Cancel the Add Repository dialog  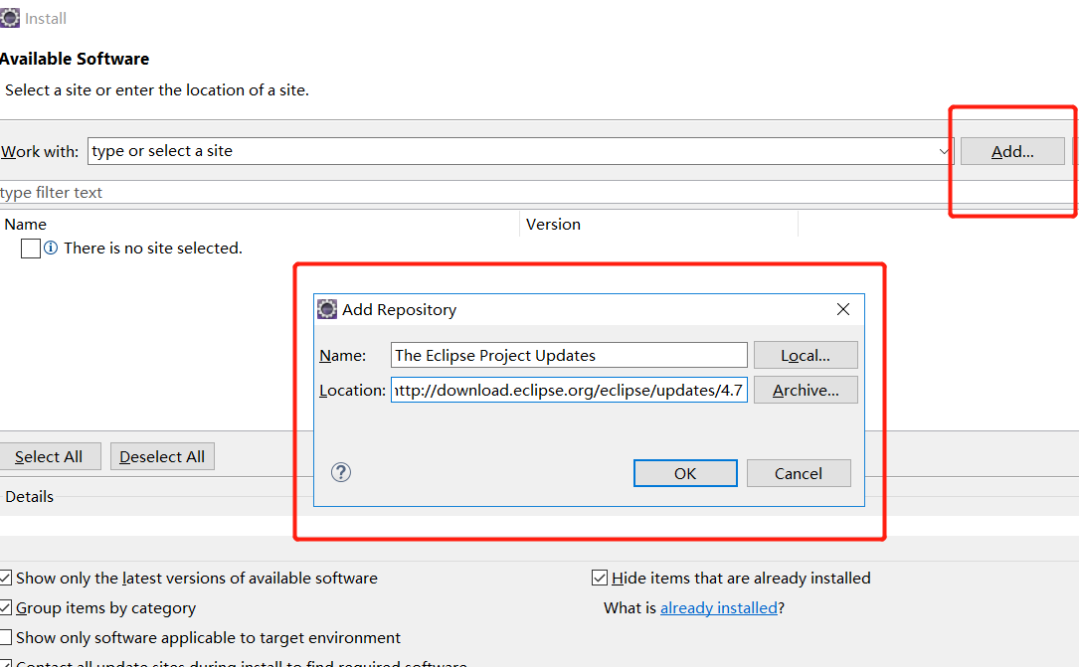click(x=799, y=473)
